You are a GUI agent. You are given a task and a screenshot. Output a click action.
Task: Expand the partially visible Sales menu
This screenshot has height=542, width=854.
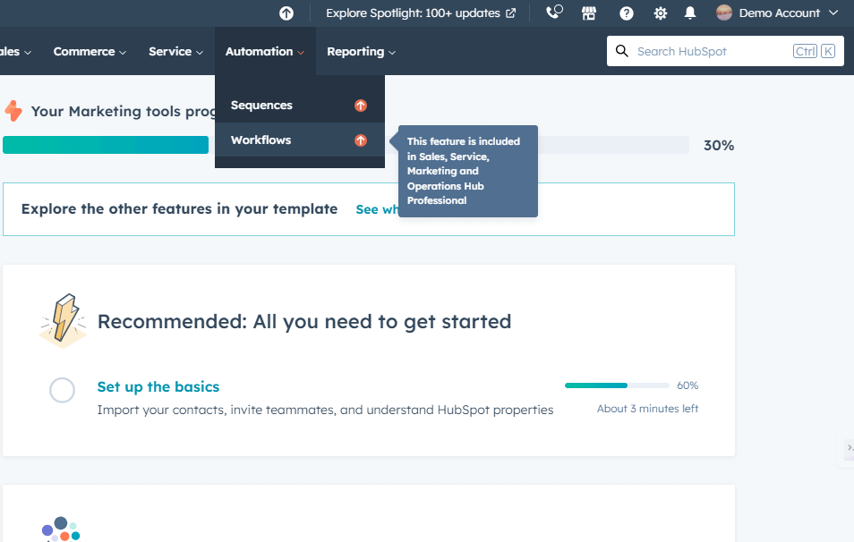coord(15,52)
